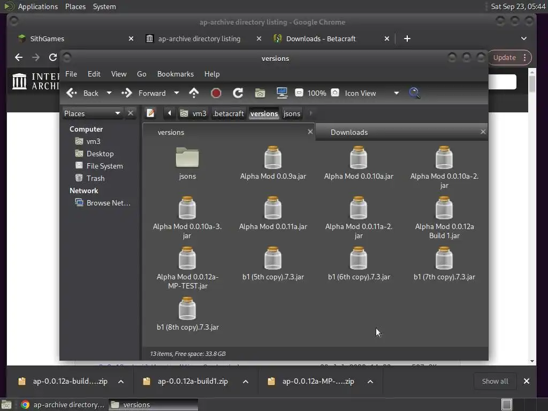Open the Edit menu
Image resolution: width=548 pixels, height=411 pixels.
pos(94,74)
